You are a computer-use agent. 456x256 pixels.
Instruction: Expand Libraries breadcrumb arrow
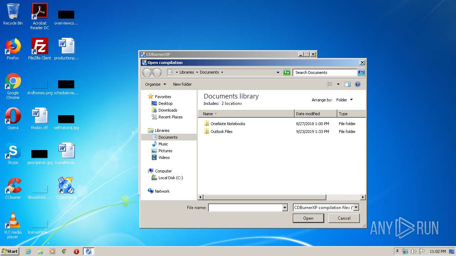pyautogui.click(x=197, y=73)
